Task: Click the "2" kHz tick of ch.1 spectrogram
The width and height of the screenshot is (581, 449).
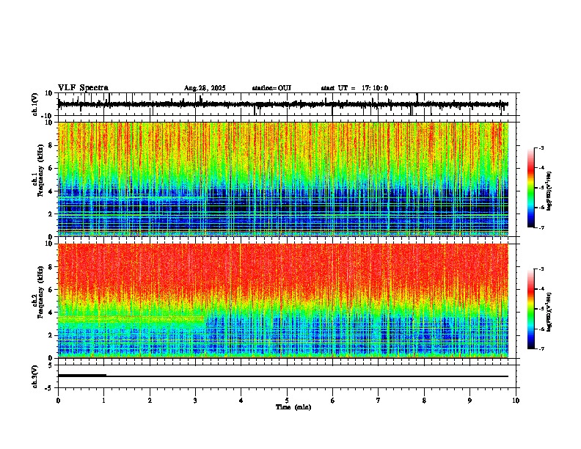Action: (51, 213)
